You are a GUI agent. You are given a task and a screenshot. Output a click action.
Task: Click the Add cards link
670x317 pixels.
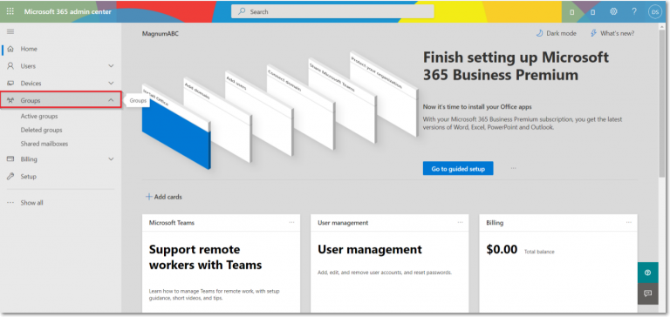[164, 197]
